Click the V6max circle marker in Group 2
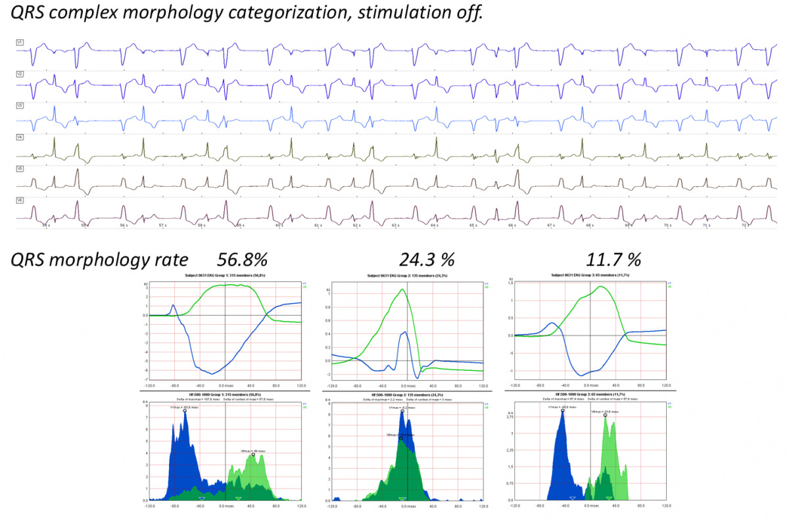 (401, 439)
